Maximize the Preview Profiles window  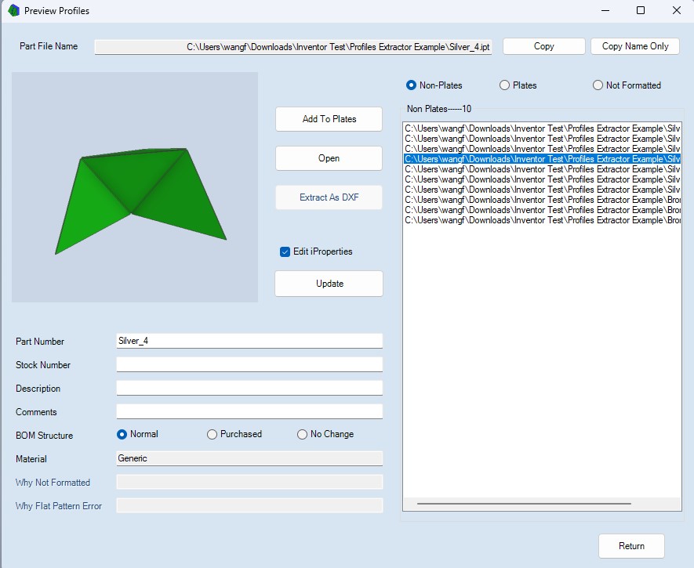[x=641, y=10]
